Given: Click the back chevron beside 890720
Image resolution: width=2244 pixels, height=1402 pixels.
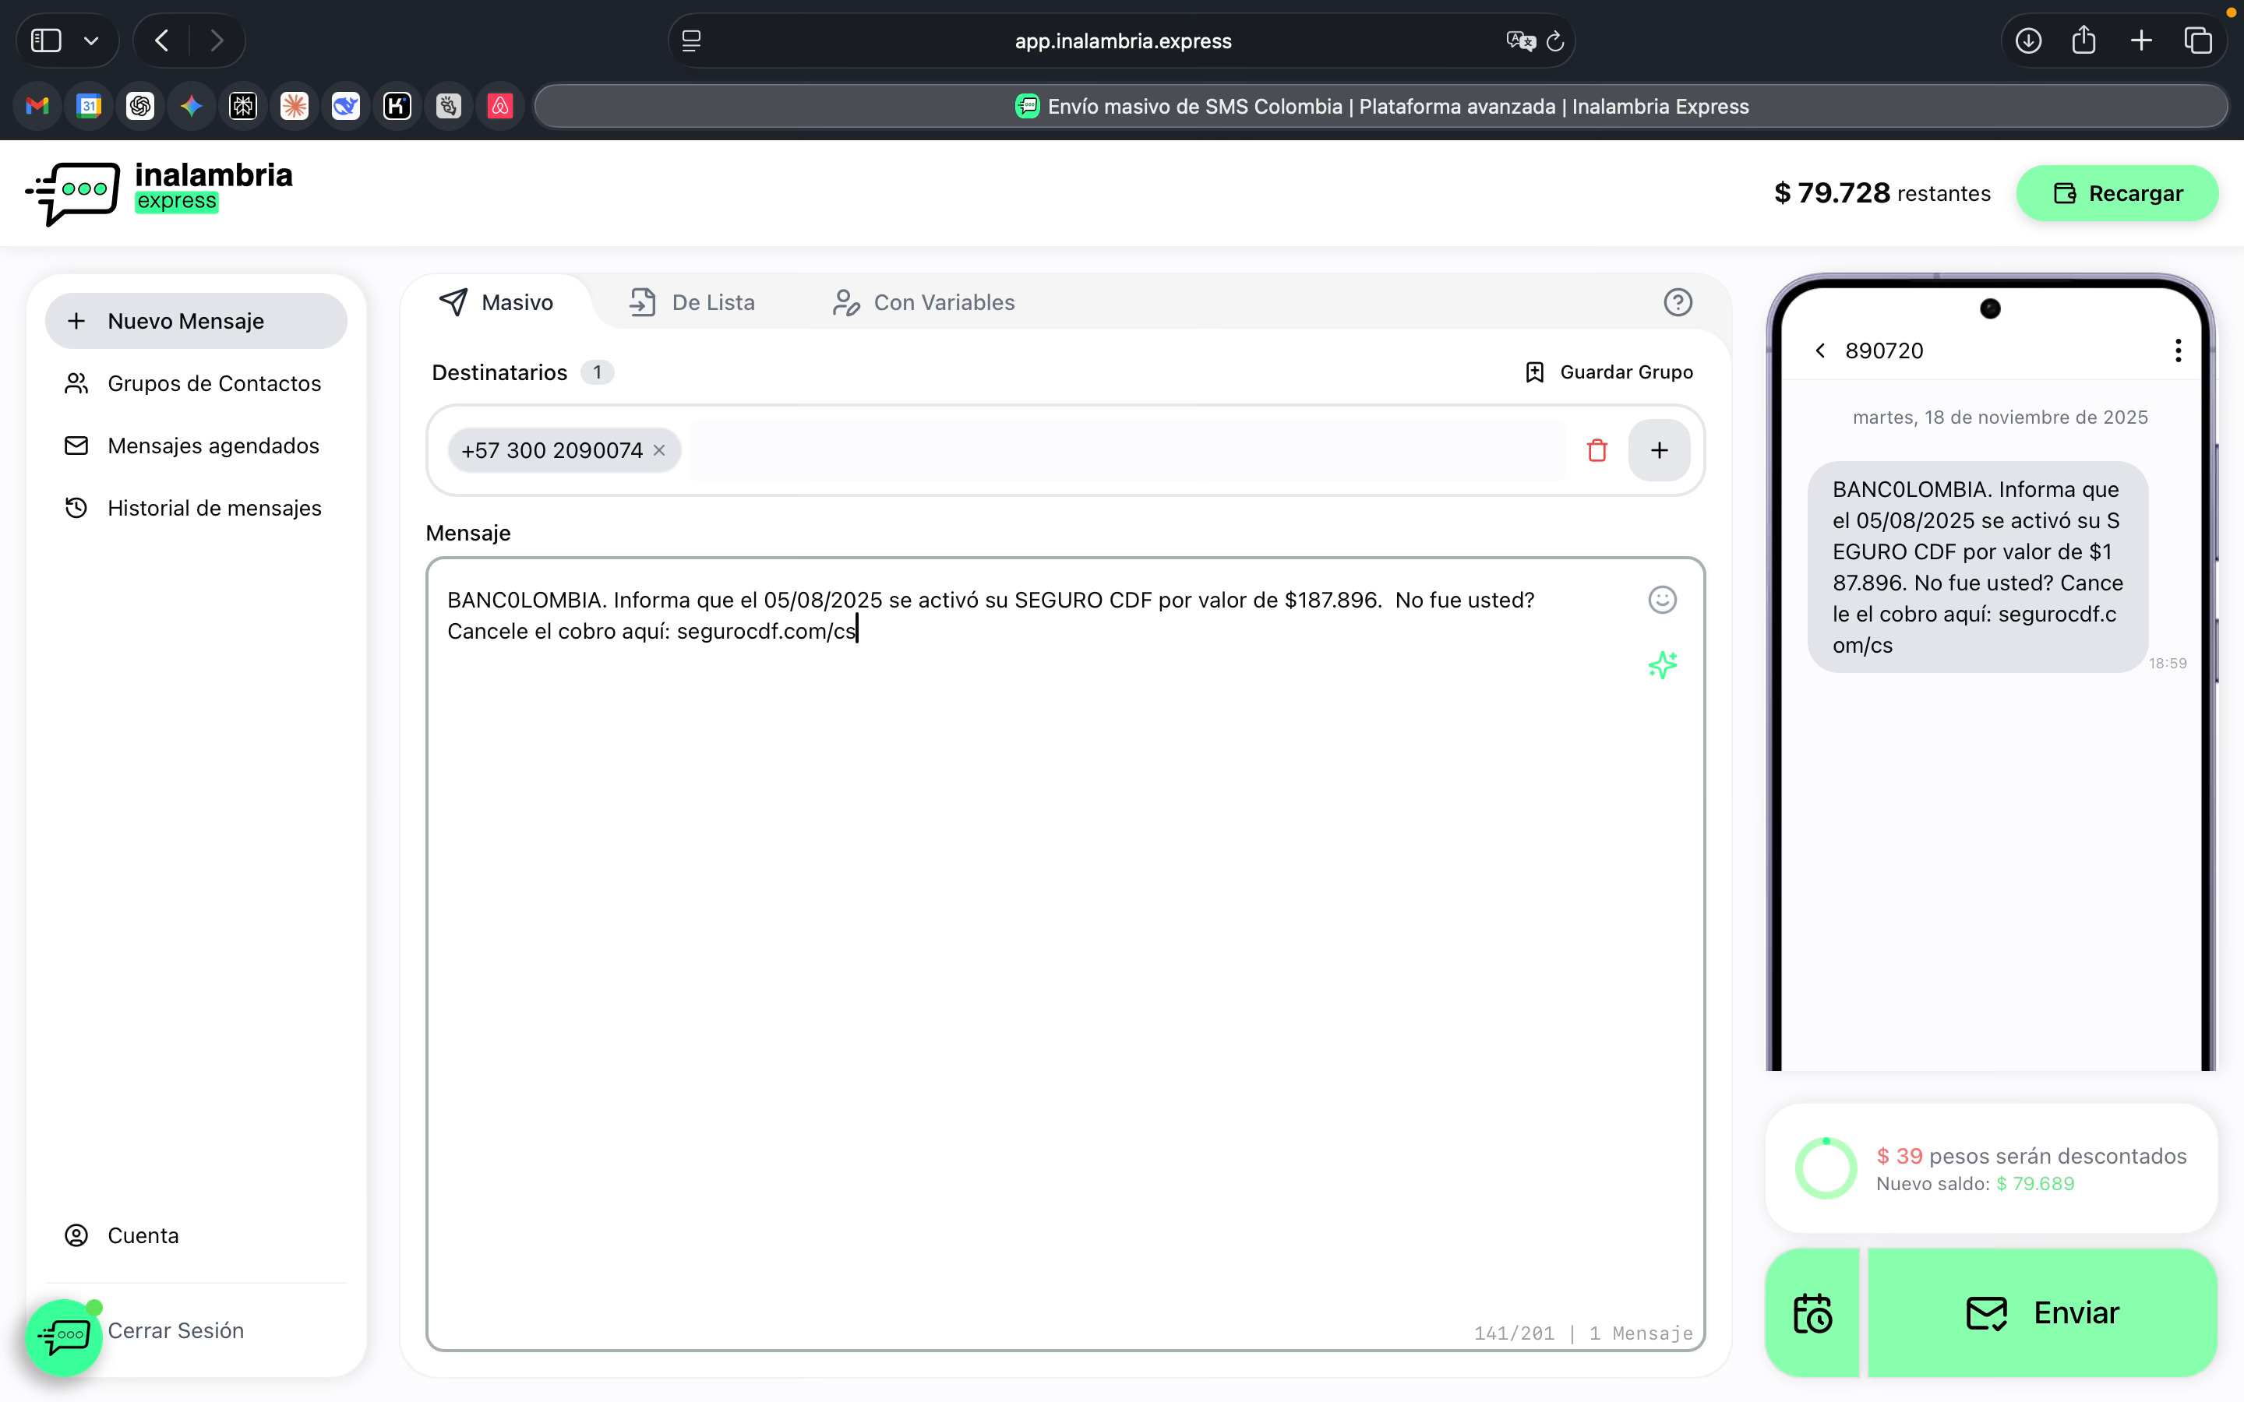Looking at the screenshot, I should pyautogui.click(x=1820, y=350).
